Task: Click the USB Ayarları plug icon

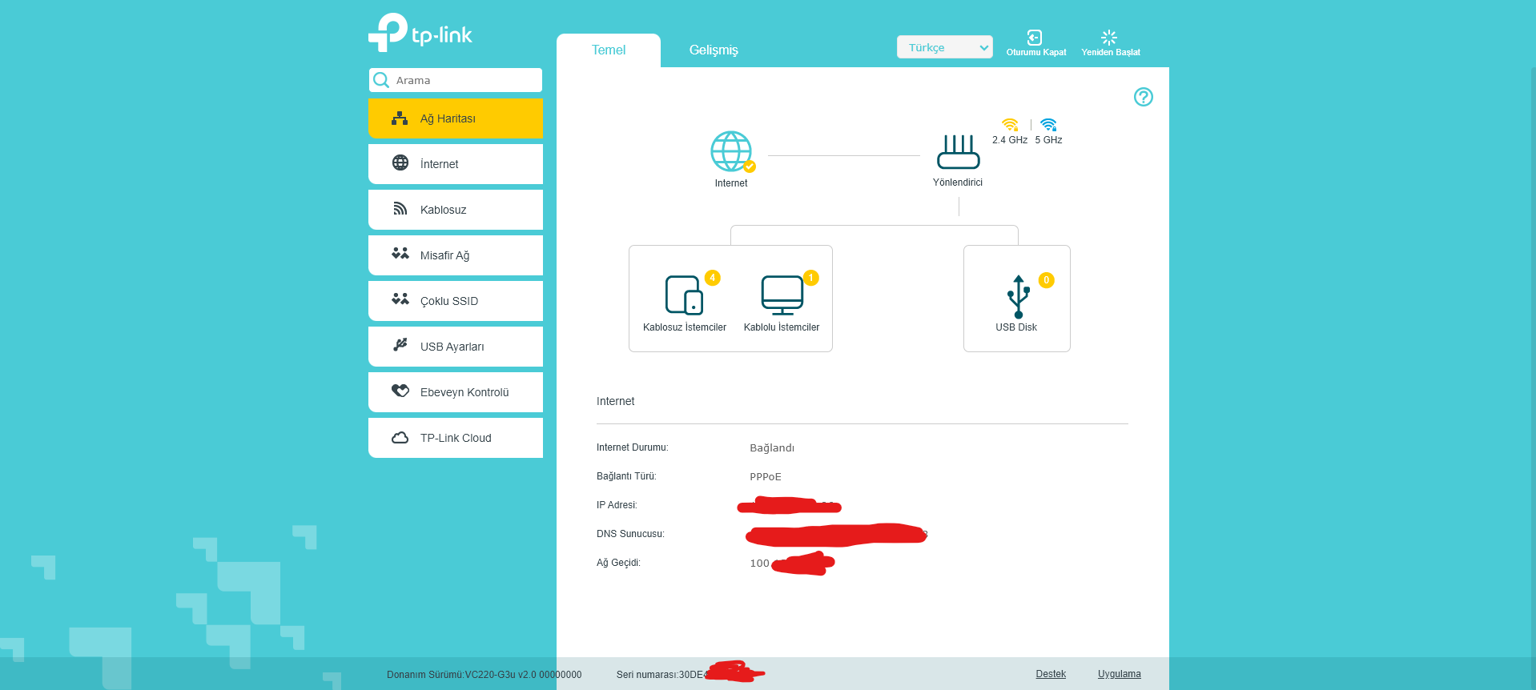Action: coord(400,345)
